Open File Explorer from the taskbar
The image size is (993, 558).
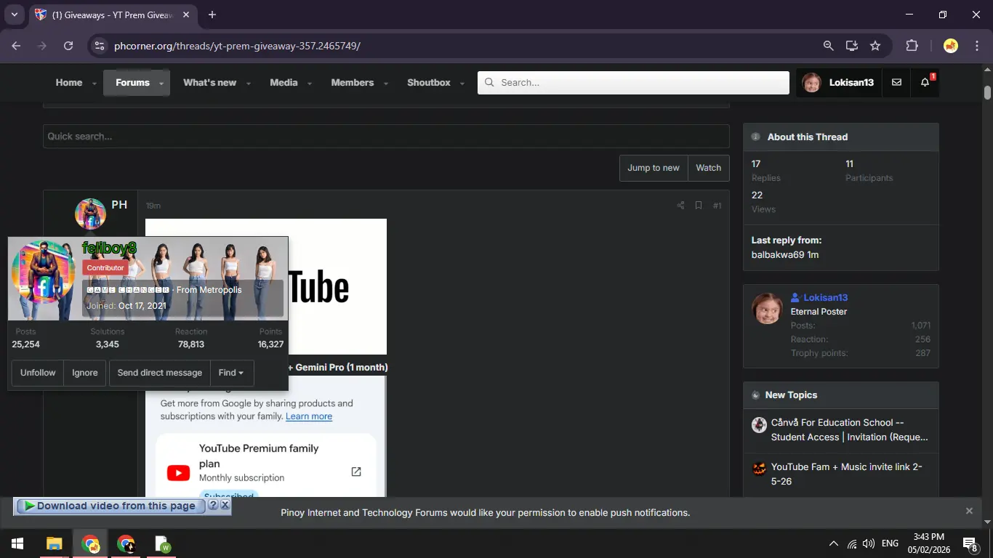pyautogui.click(x=55, y=543)
